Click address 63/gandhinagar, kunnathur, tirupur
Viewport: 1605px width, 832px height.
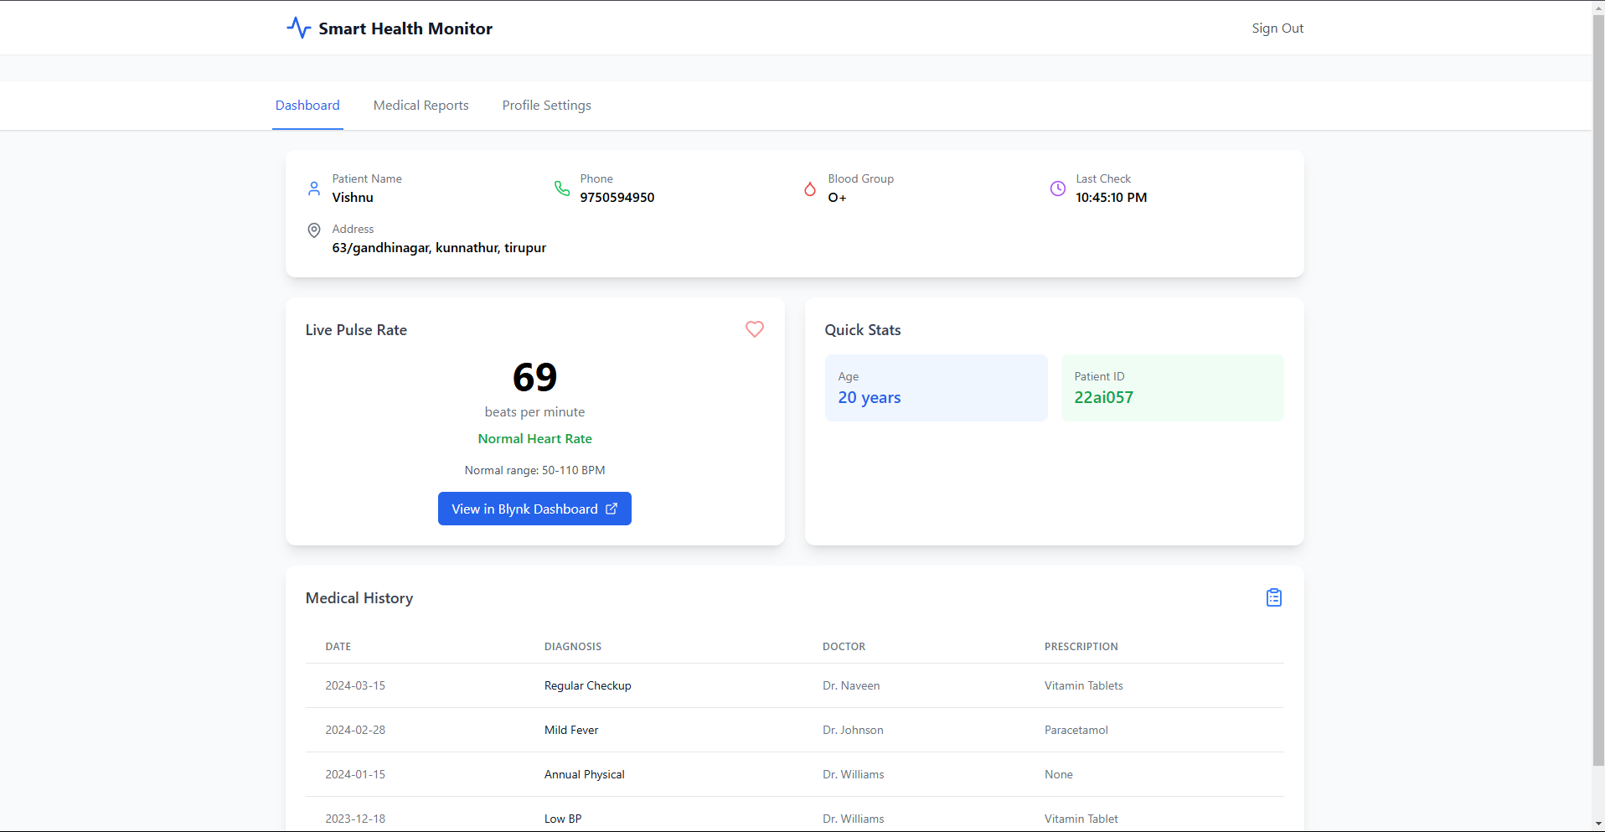pyautogui.click(x=439, y=248)
